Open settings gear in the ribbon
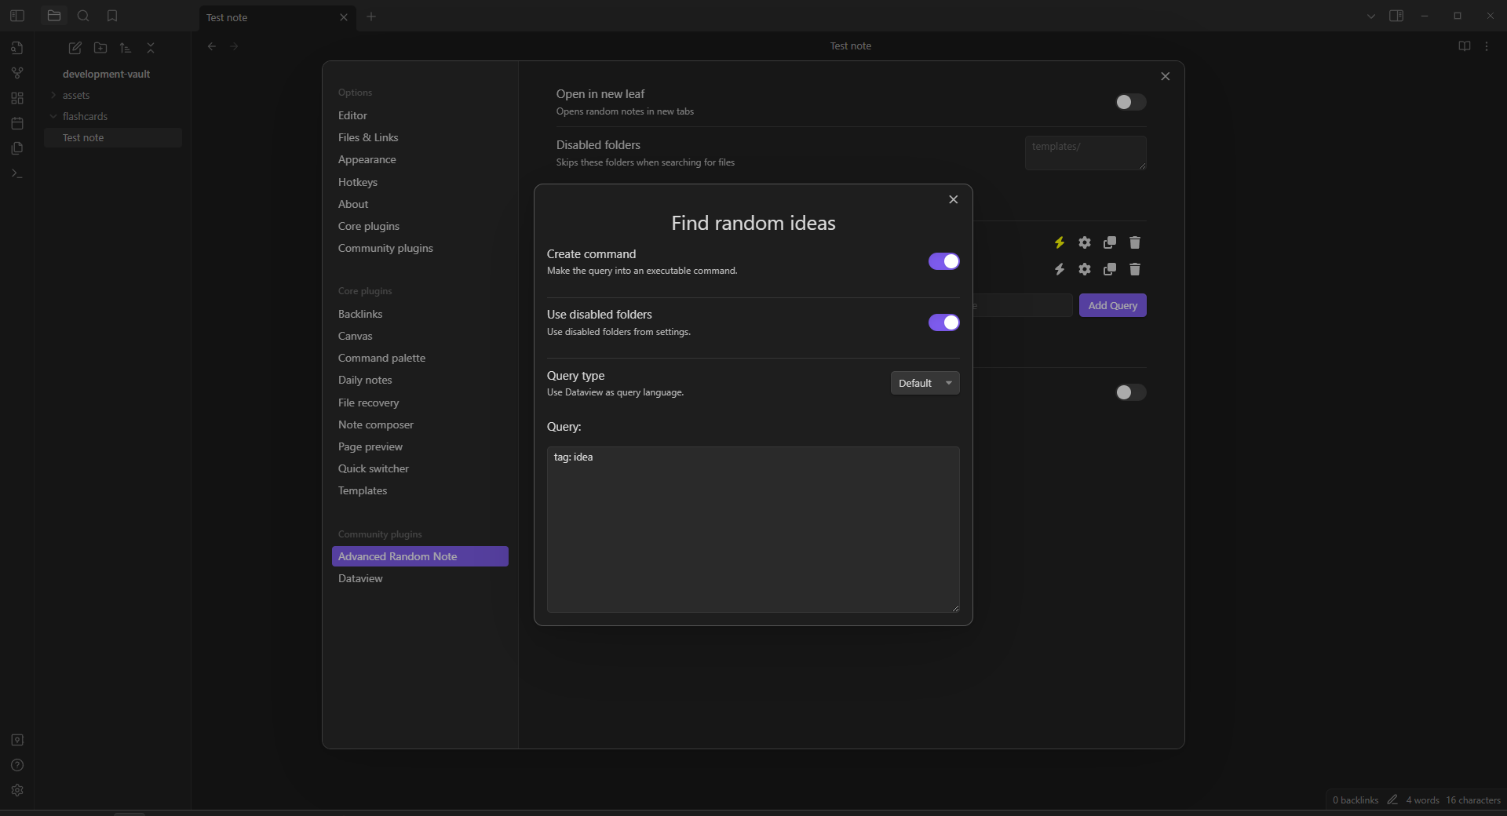 click(17, 790)
